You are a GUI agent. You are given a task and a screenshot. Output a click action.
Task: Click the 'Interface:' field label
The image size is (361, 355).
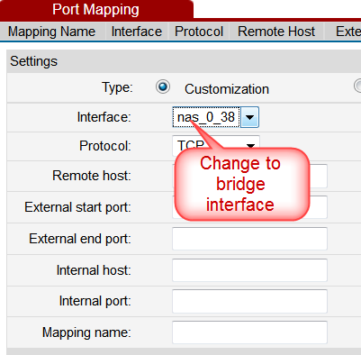104,117
